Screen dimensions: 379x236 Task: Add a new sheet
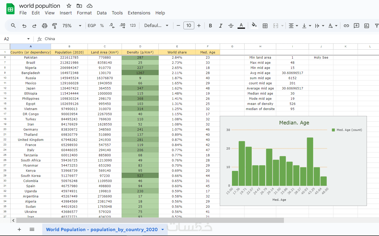19,229
